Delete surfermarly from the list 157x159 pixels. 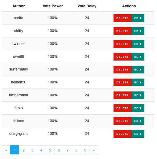tap(122, 70)
